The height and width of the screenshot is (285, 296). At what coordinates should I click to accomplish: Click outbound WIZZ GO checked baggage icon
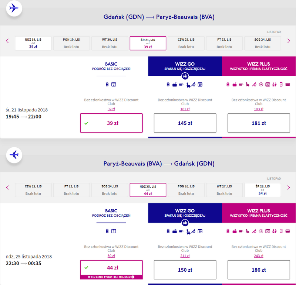pyautogui.click(x=175, y=85)
